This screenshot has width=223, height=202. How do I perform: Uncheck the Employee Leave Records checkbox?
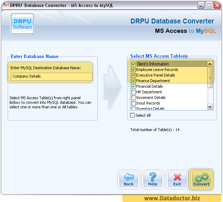pos(133,70)
